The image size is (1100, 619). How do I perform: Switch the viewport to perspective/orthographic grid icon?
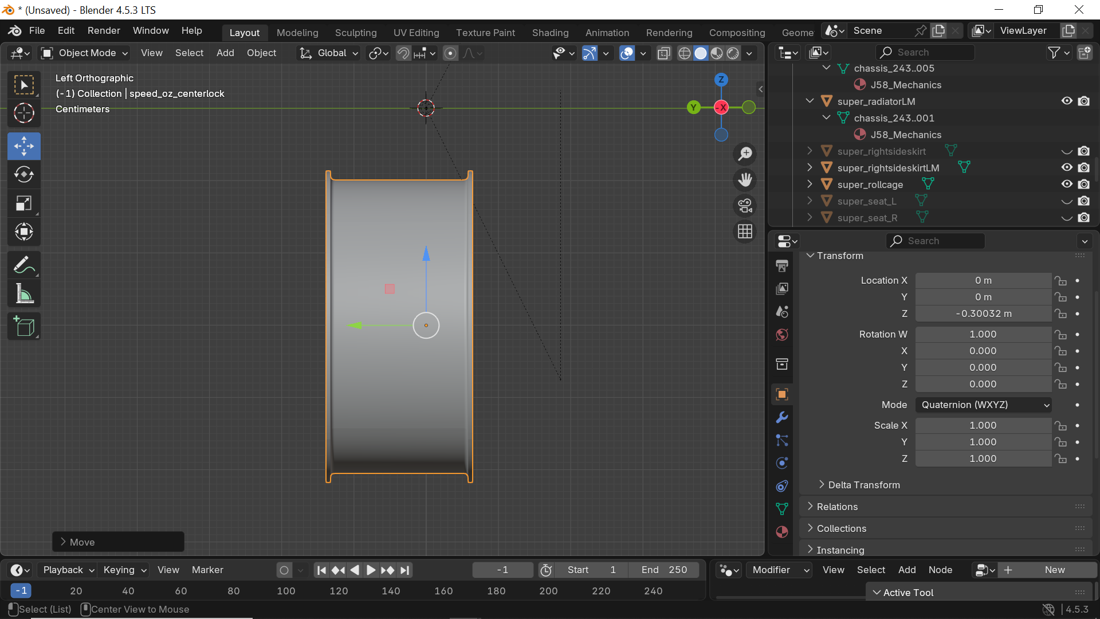[x=745, y=232]
